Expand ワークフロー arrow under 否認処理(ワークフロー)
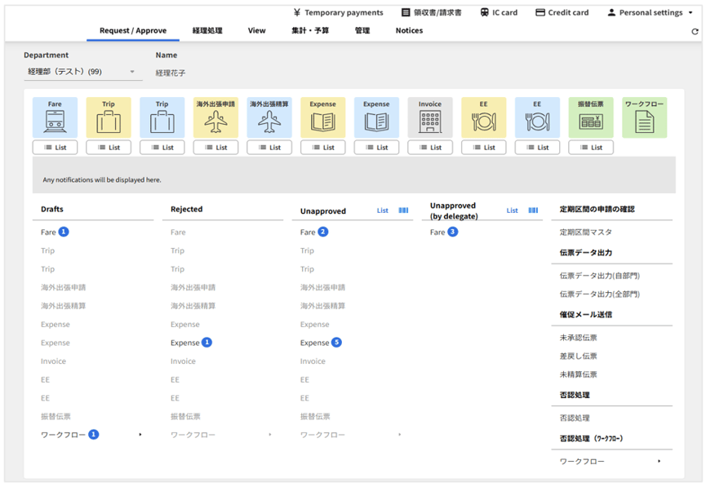Screen dimensions: 706x487 click(659, 461)
